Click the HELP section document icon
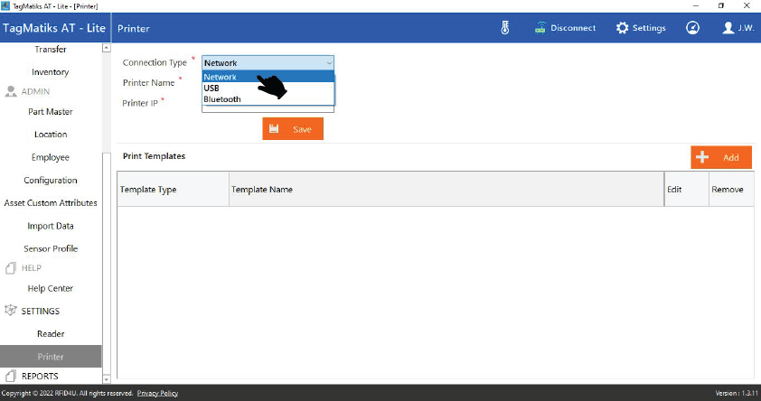This screenshot has height=401, width=761. coord(12,268)
